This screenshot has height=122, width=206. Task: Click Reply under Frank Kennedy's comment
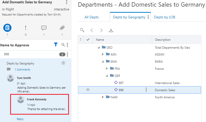click(x=20, y=119)
